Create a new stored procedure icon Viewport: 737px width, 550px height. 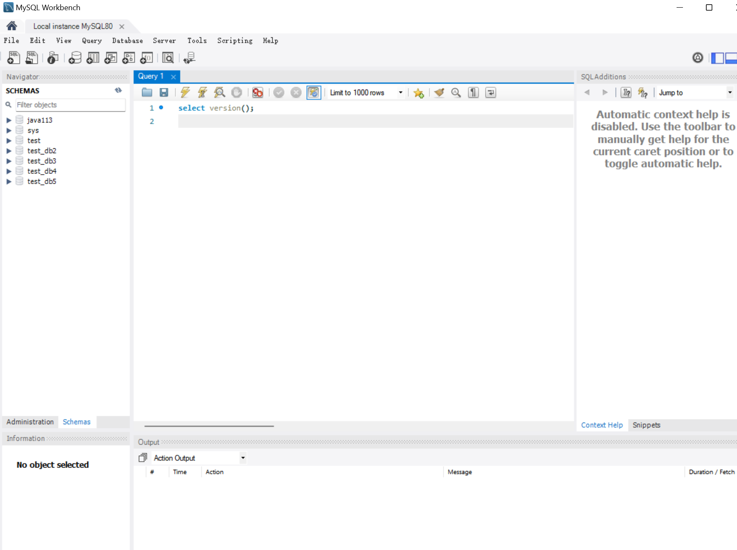click(129, 57)
